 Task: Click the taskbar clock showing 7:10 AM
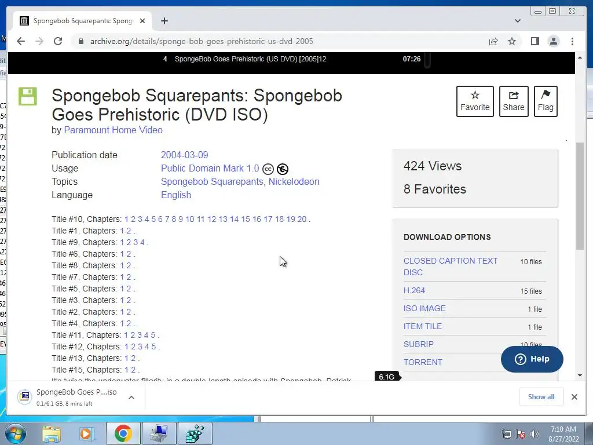(563, 434)
